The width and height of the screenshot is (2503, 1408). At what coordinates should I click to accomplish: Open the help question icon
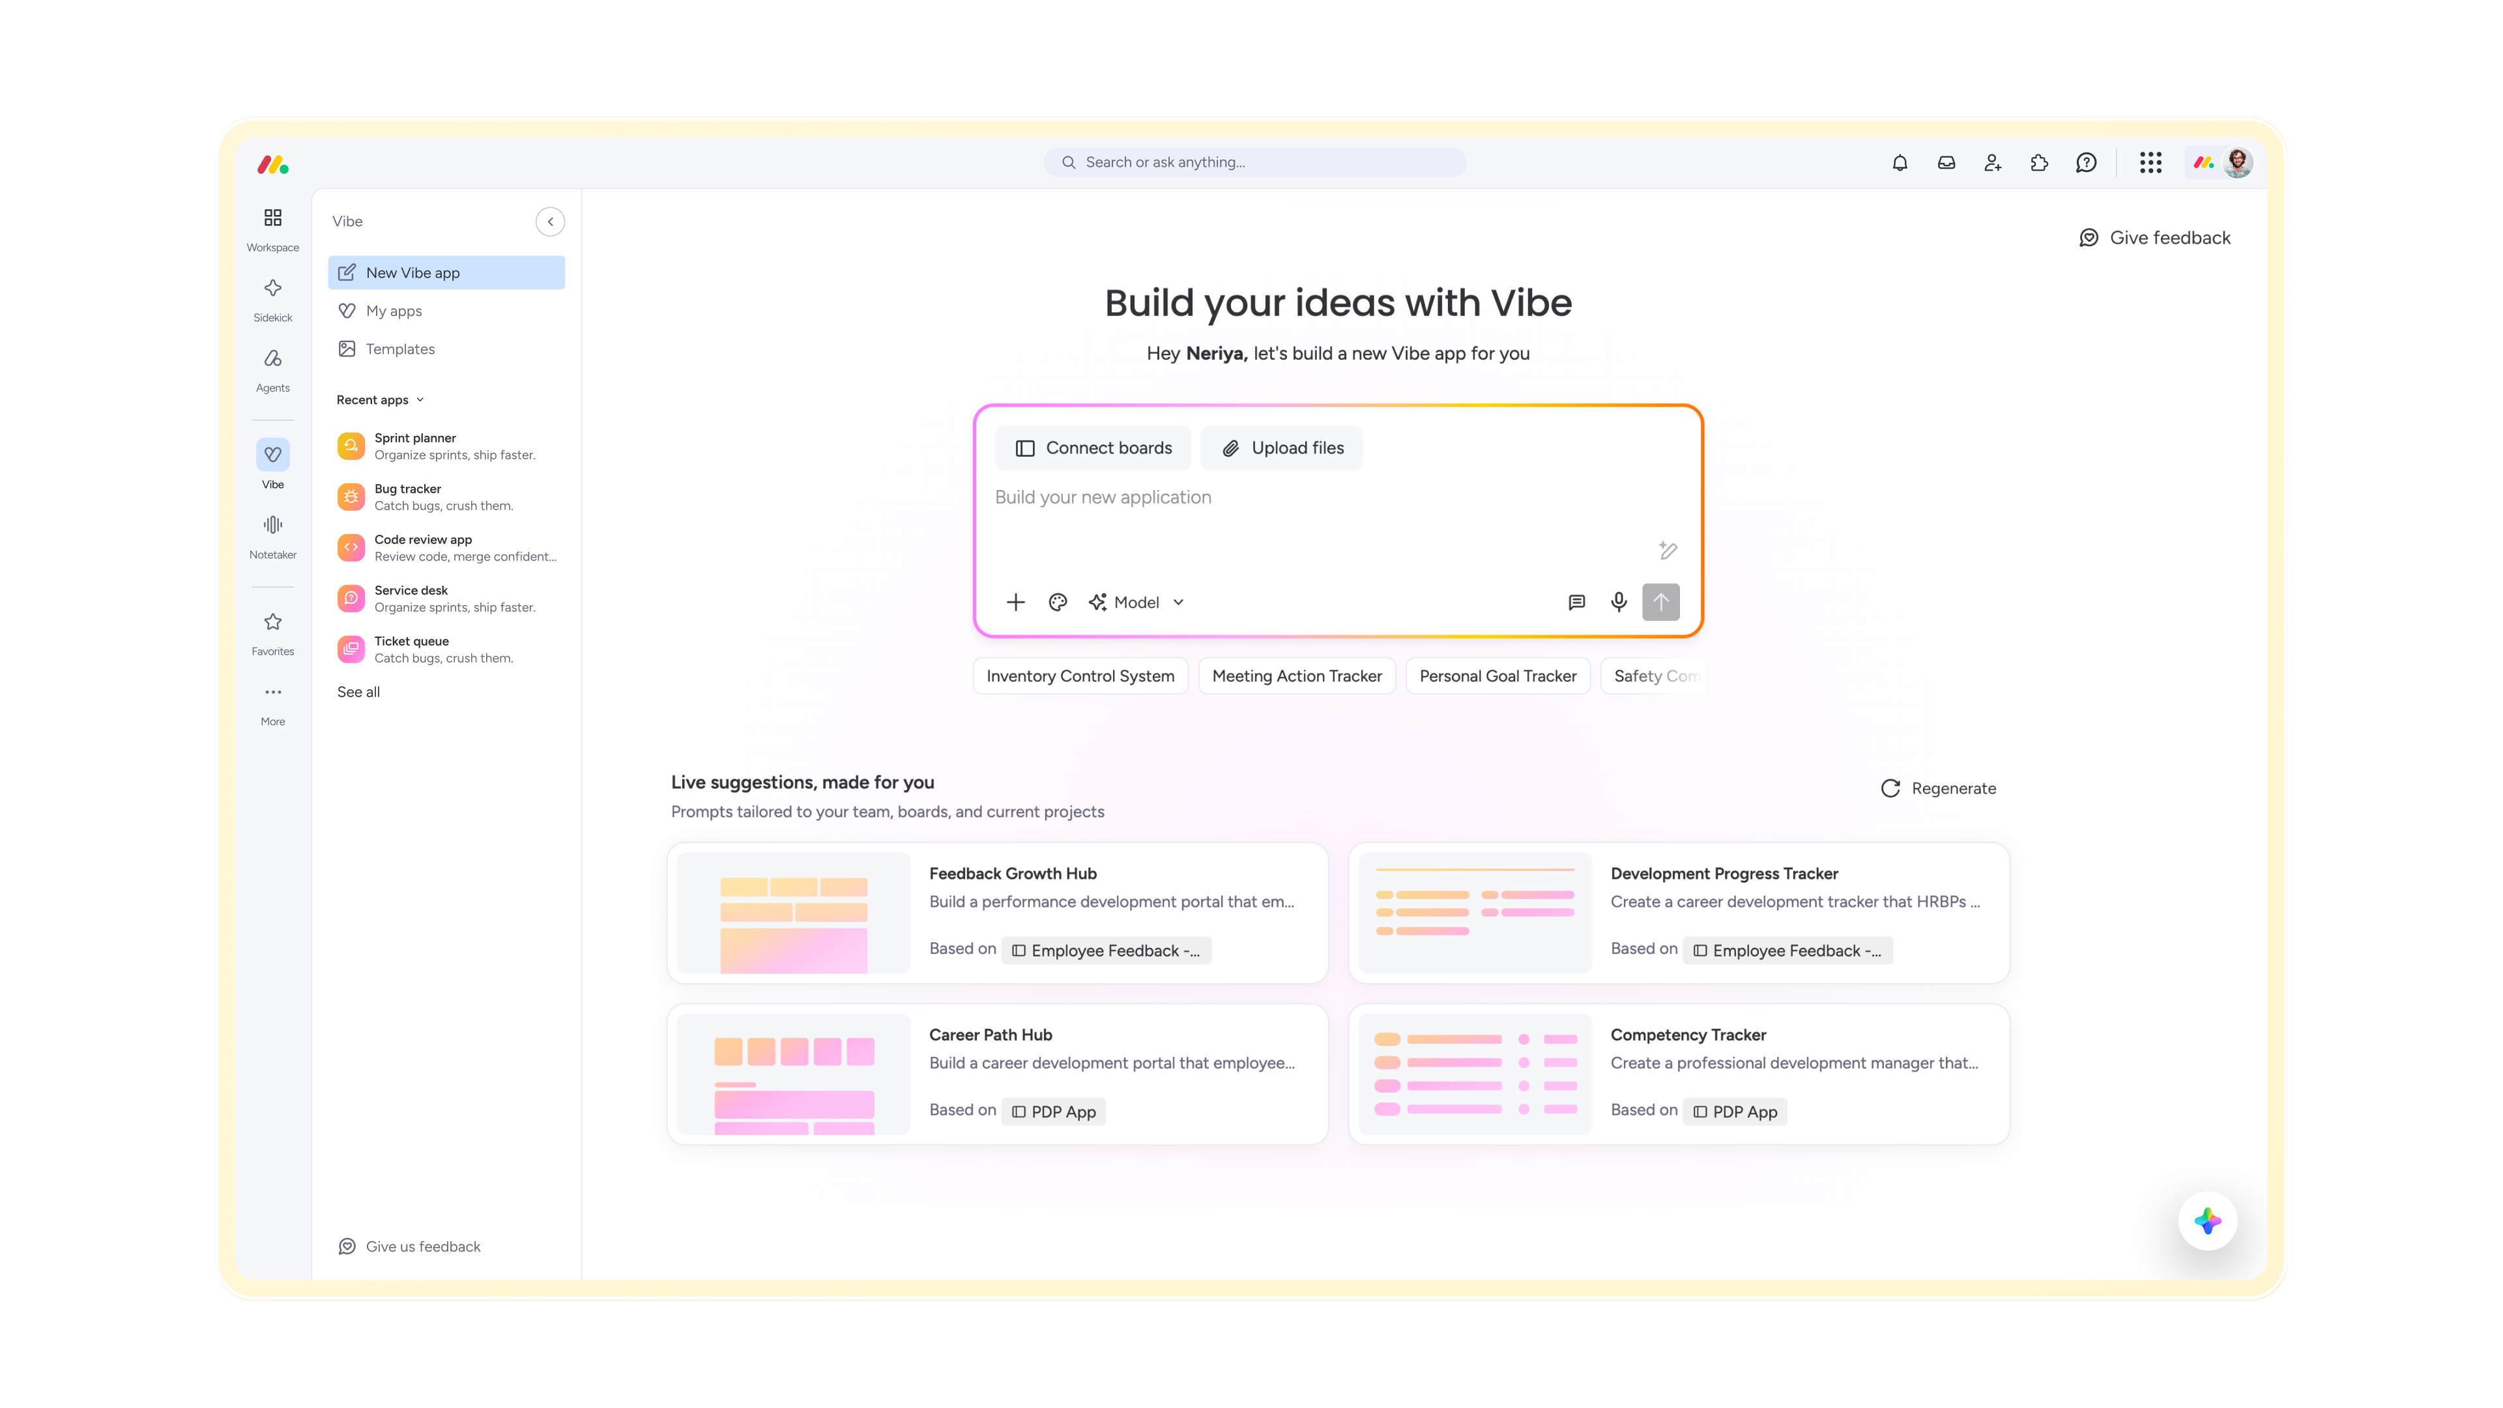pos(2086,162)
